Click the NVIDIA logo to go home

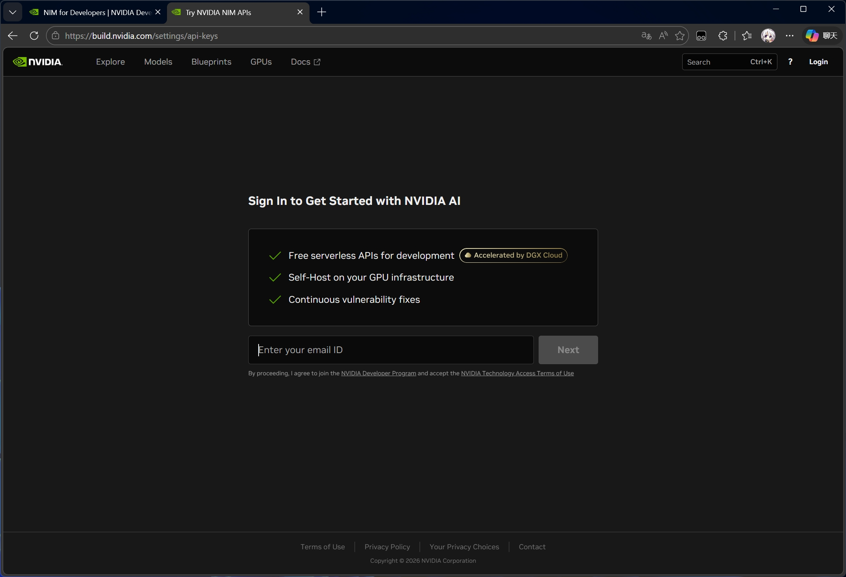pos(38,61)
